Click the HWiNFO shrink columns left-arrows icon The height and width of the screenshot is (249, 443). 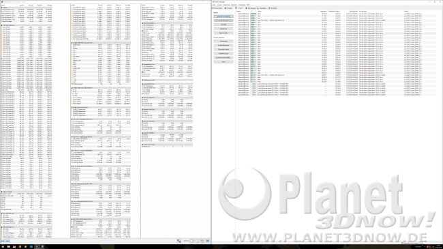[3, 241]
